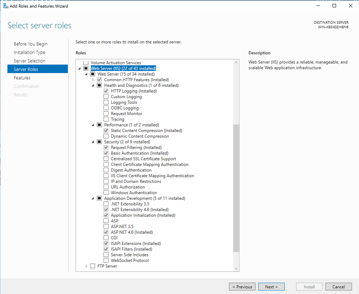
Task: Switch to the Server Selection step
Action: 30,61
